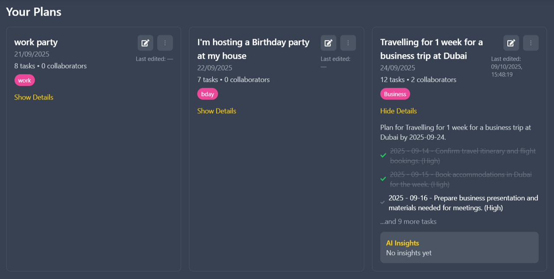Expand details for the work party plan

click(x=33, y=97)
